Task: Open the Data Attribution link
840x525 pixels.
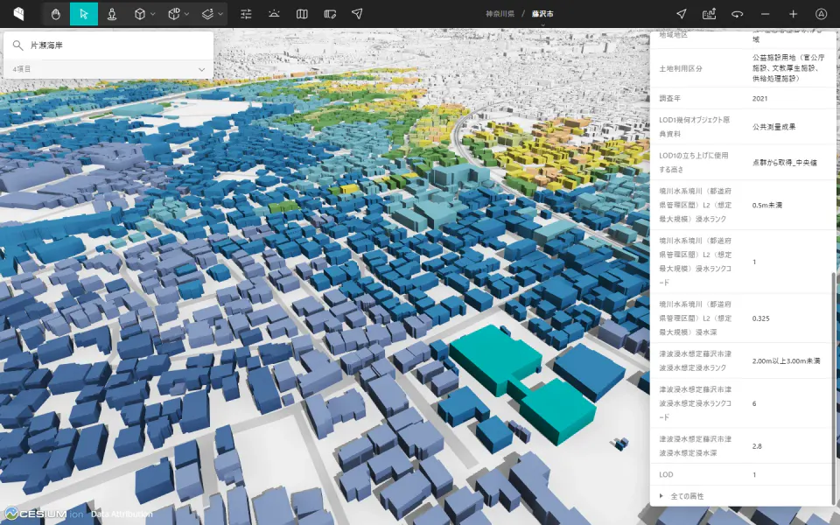Action: [x=122, y=514]
